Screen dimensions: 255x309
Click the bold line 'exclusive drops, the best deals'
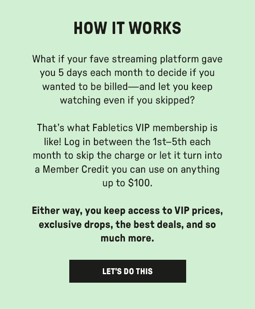click(x=127, y=225)
